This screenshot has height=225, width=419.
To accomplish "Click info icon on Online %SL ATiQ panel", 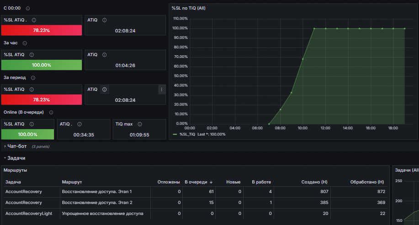I will pyautogui.click(x=32, y=124).
